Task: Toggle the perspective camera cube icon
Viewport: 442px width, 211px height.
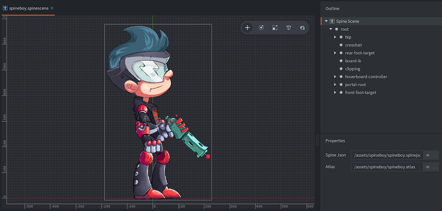Action: [x=289, y=28]
